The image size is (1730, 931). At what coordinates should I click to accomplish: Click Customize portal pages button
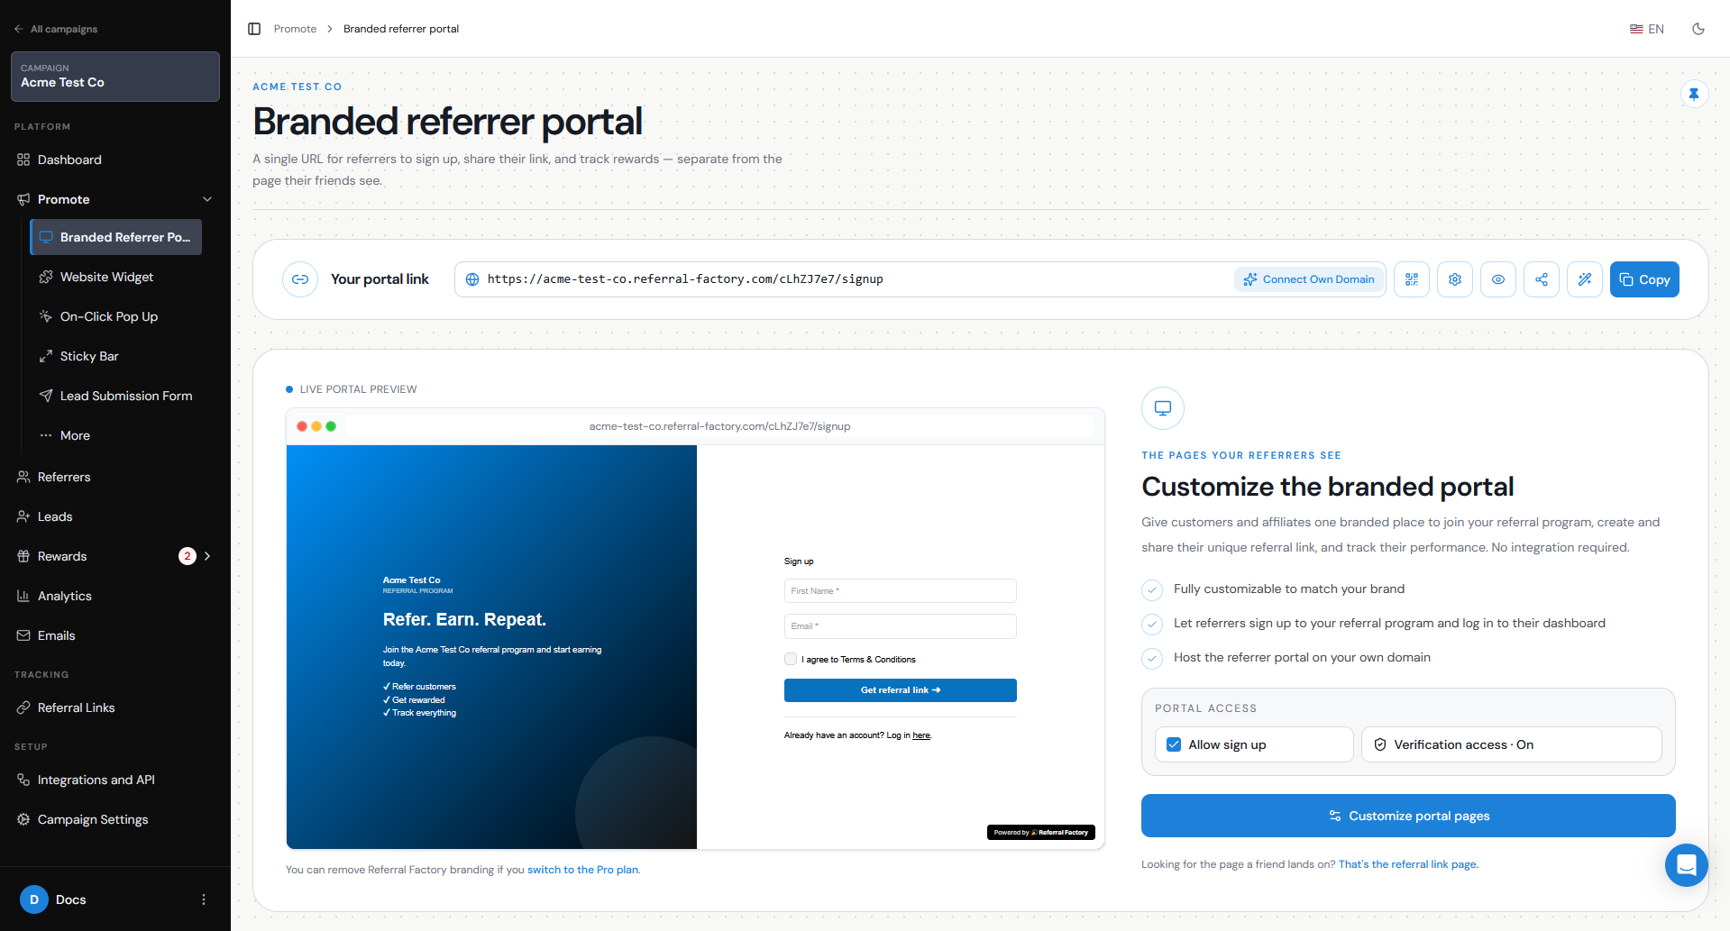1408,816
